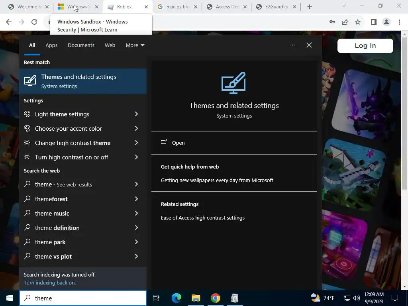Open Google Chrome from the taskbar

point(216,298)
